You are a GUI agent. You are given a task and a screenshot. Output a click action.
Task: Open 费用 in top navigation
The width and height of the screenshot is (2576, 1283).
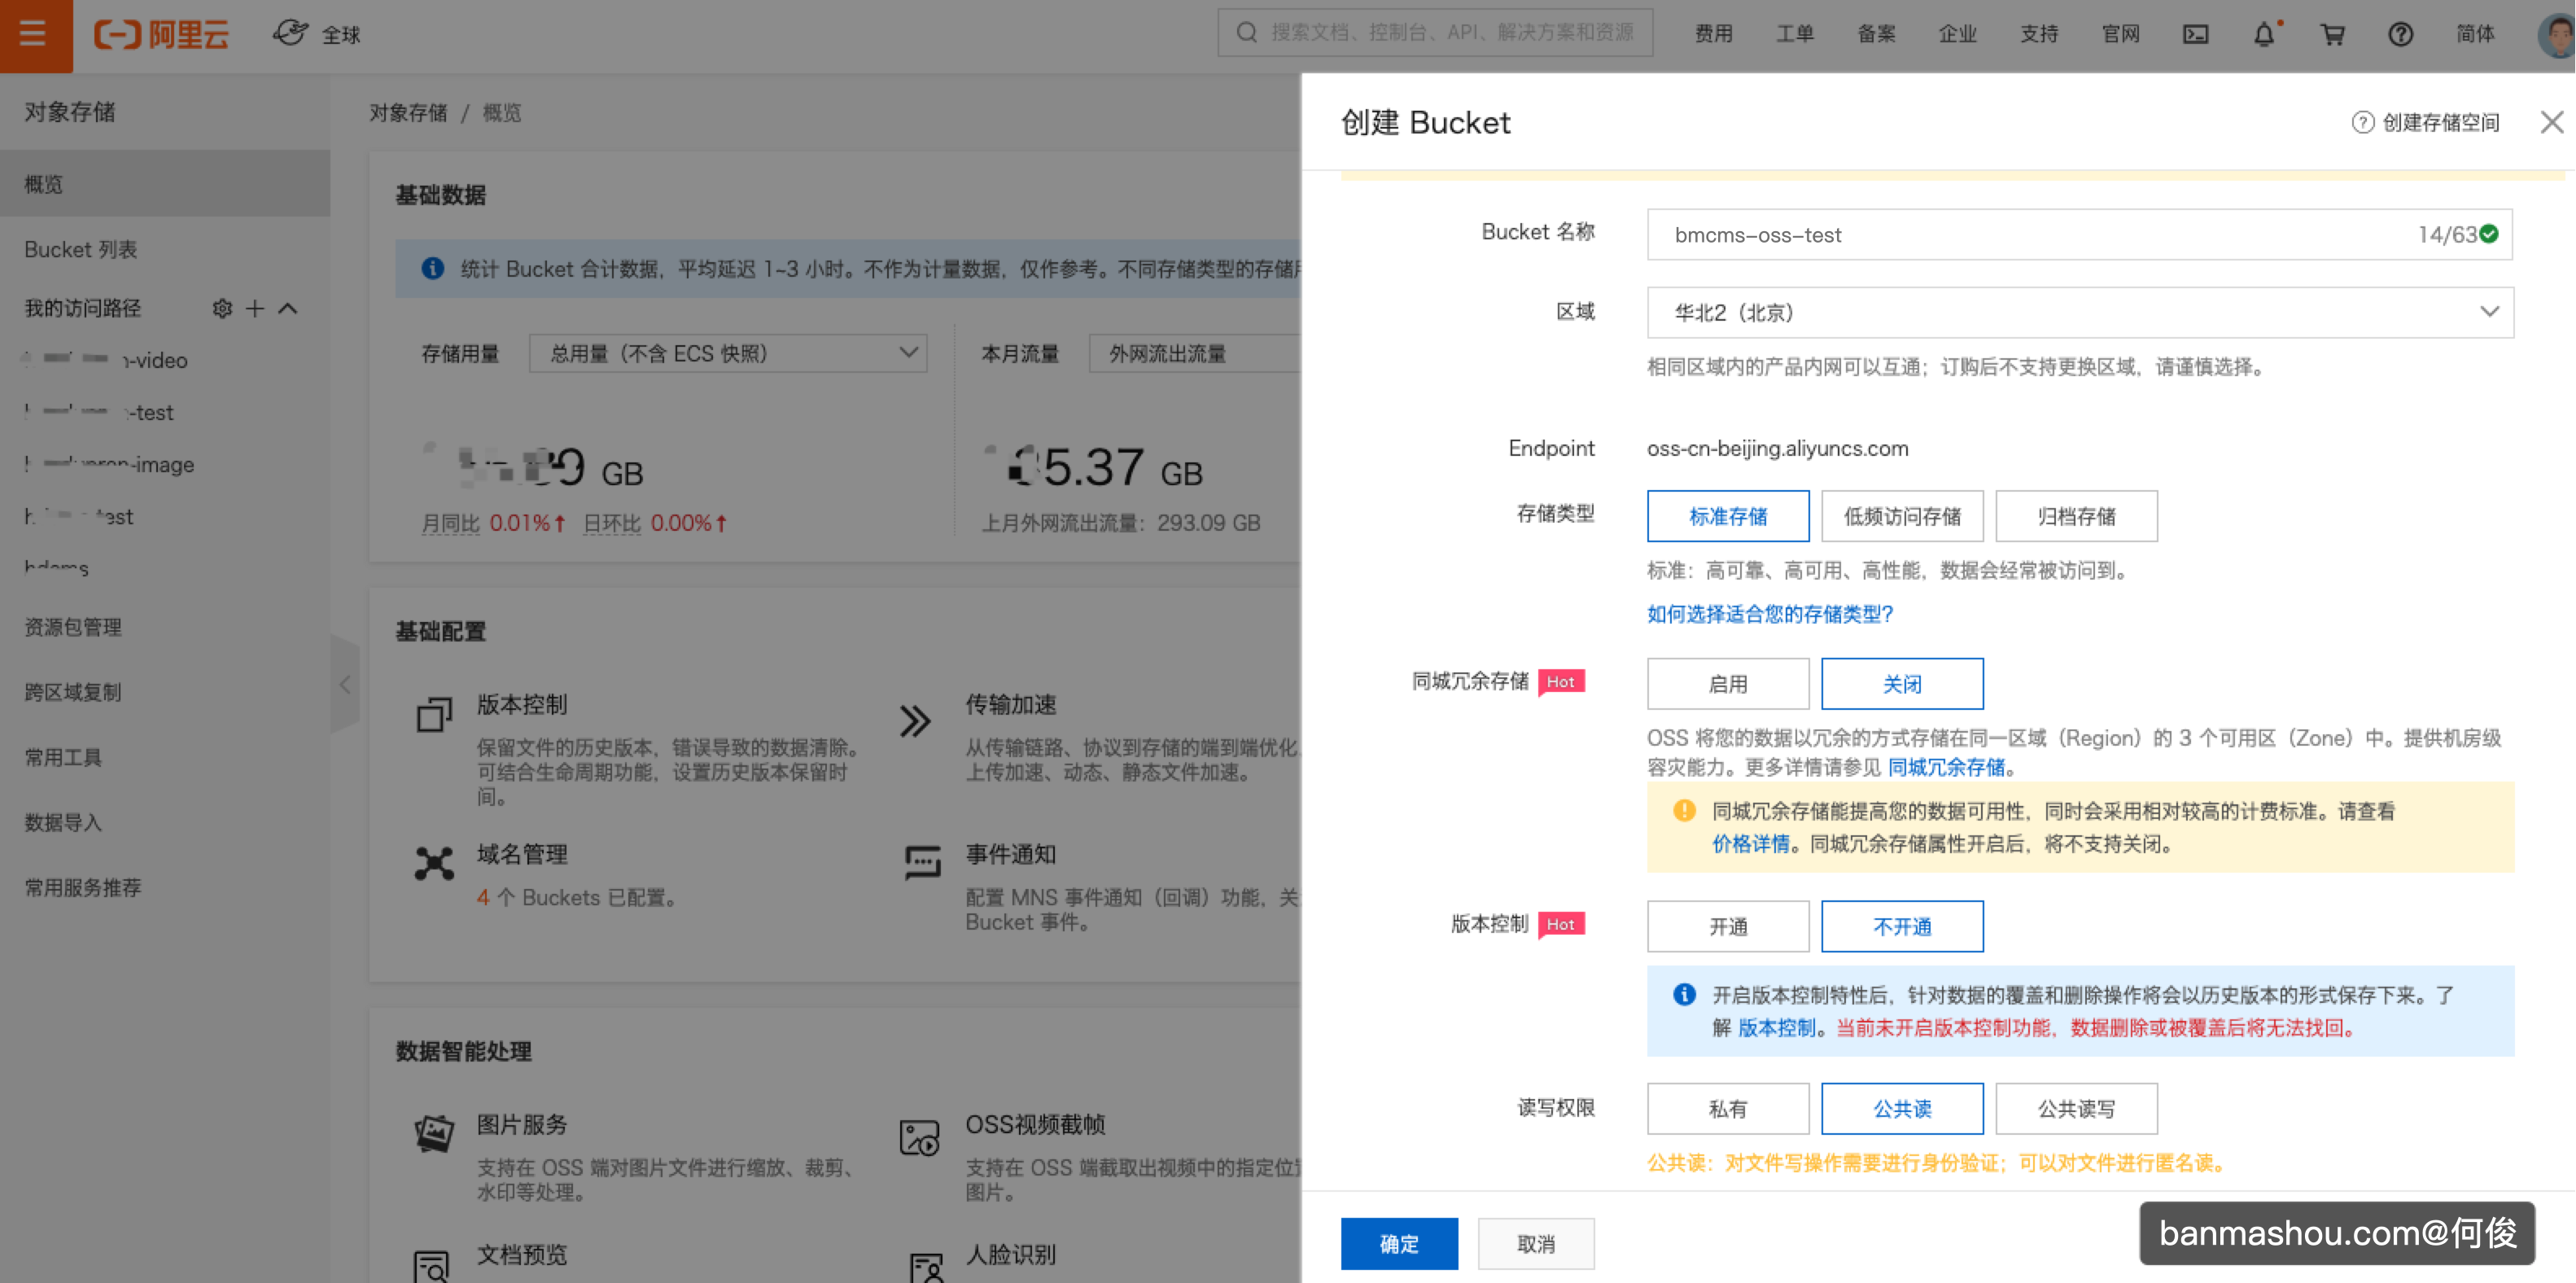click(x=1713, y=34)
